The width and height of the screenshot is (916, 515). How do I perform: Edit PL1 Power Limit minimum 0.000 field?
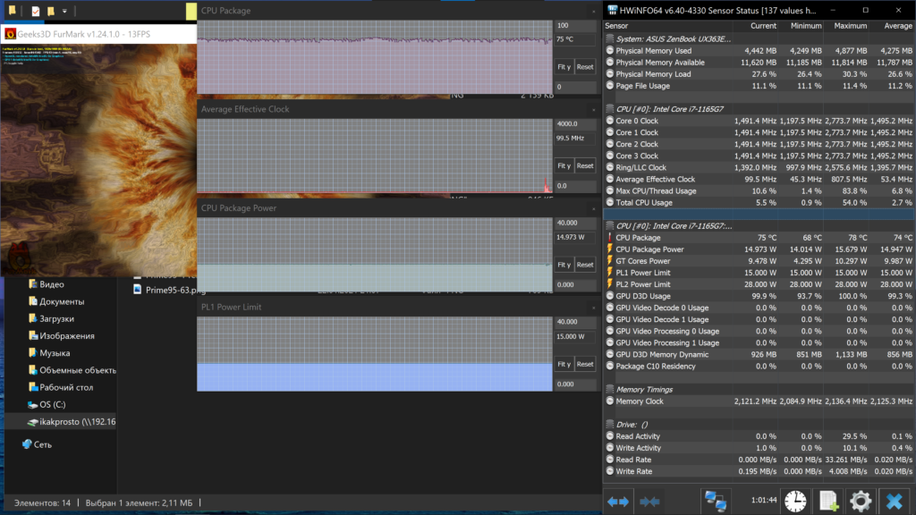point(575,384)
